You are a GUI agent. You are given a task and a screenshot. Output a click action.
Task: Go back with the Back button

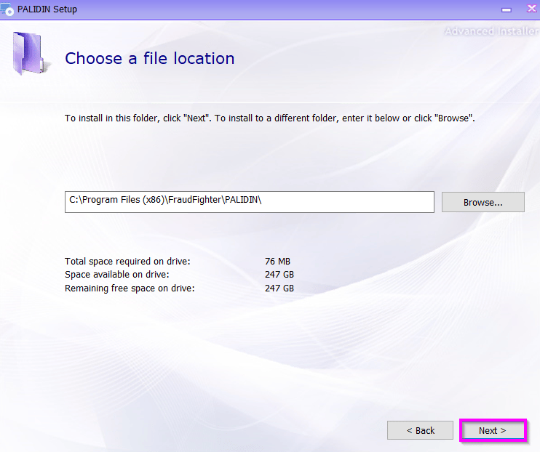(420, 430)
